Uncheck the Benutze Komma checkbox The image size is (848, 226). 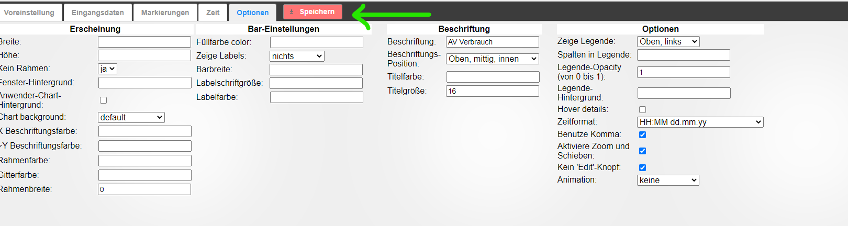coord(642,134)
